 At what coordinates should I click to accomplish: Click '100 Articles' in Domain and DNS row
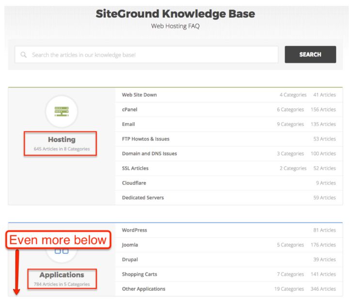(323, 154)
